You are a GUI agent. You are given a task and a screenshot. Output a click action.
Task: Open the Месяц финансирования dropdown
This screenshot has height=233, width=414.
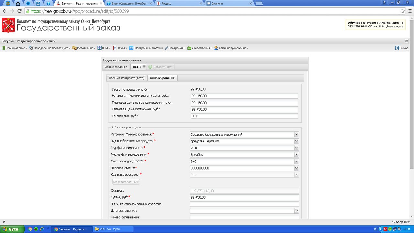(x=296, y=155)
